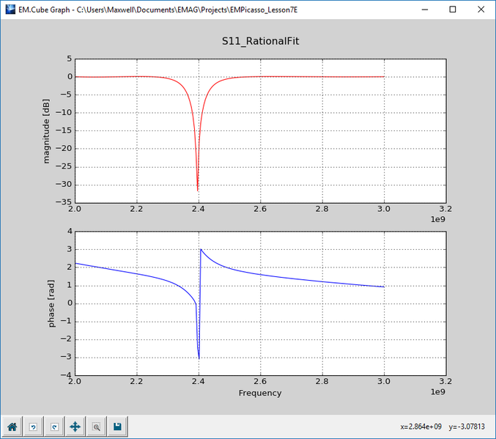Activate the Pan axes tool
The width and height of the screenshot is (496, 439).
[75, 427]
